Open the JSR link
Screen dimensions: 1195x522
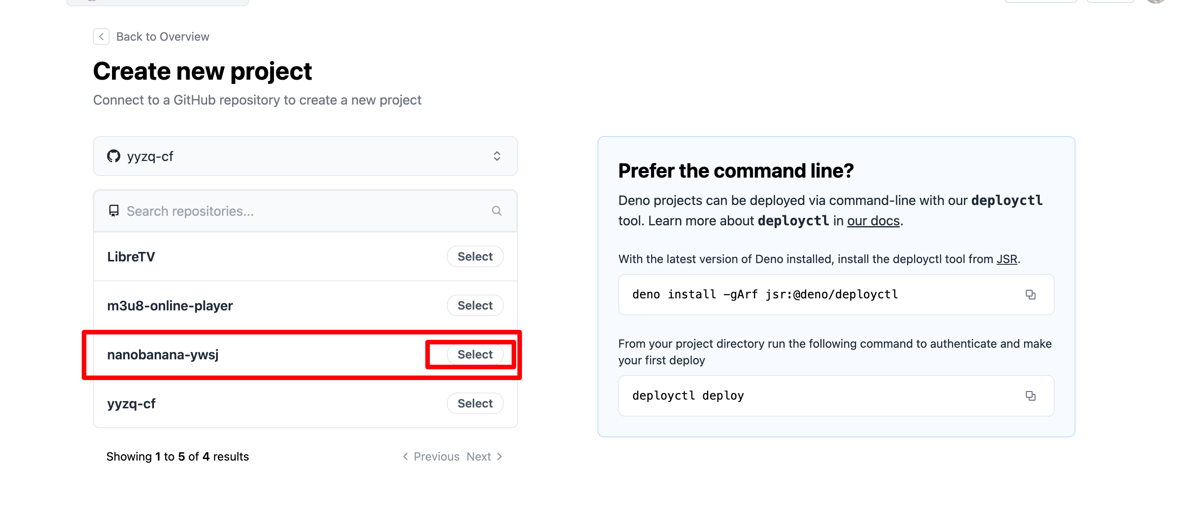pos(1006,259)
